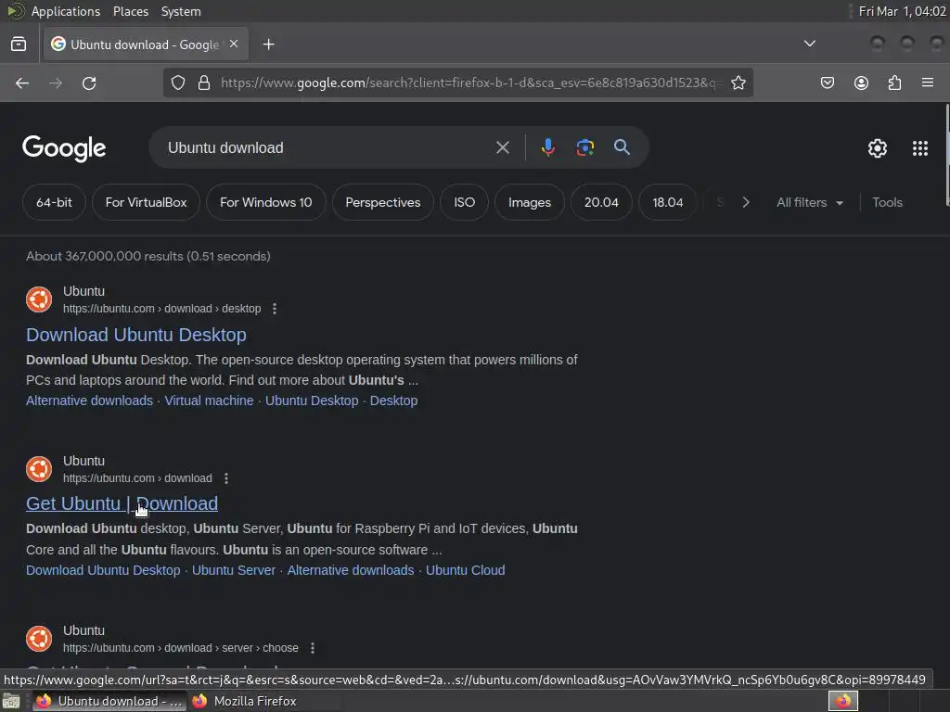This screenshot has height=712, width=950.
Task: Open the Firefox account icon
Action: coord(861,83)
